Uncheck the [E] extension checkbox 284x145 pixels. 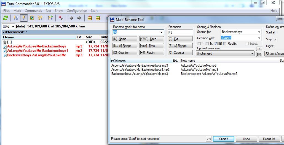(x=216, y=44)
